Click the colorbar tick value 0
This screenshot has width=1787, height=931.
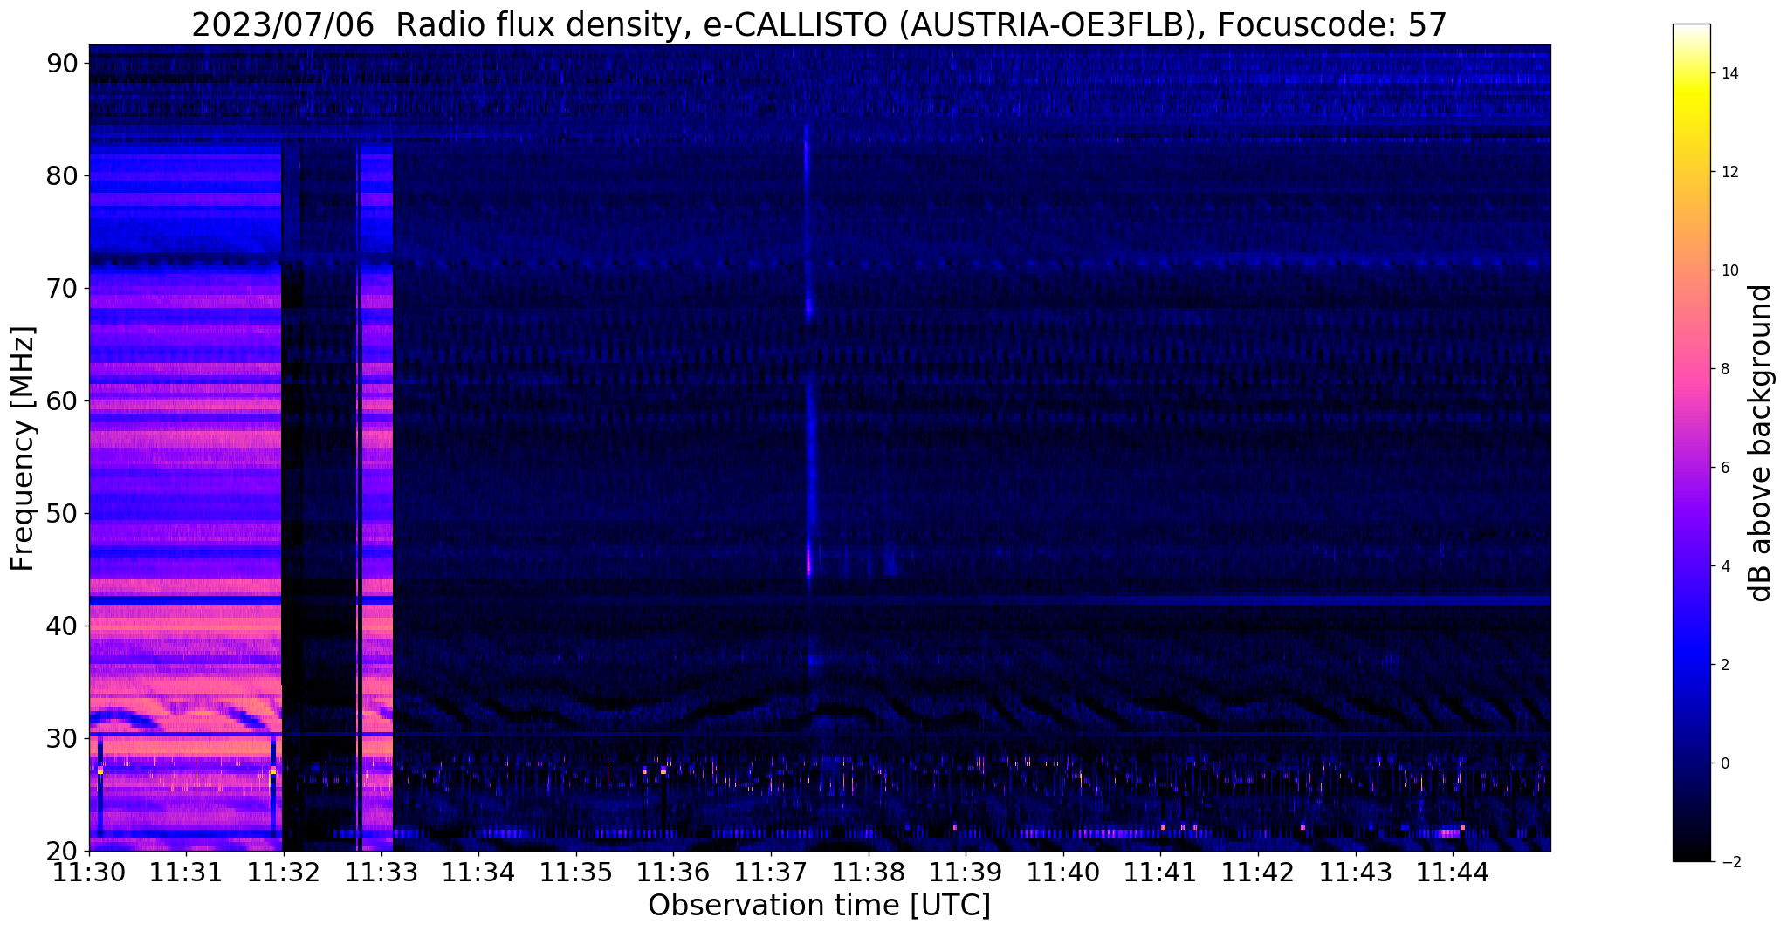tap(1724, 763)
